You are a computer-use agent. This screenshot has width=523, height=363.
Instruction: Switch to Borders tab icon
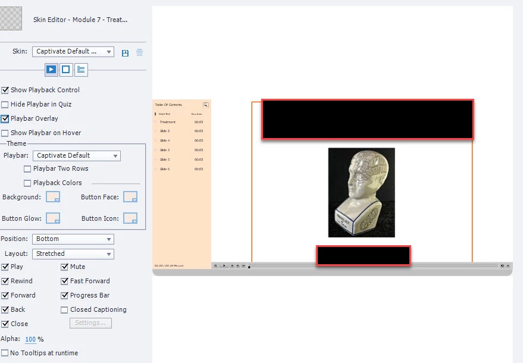click(66, 70)
